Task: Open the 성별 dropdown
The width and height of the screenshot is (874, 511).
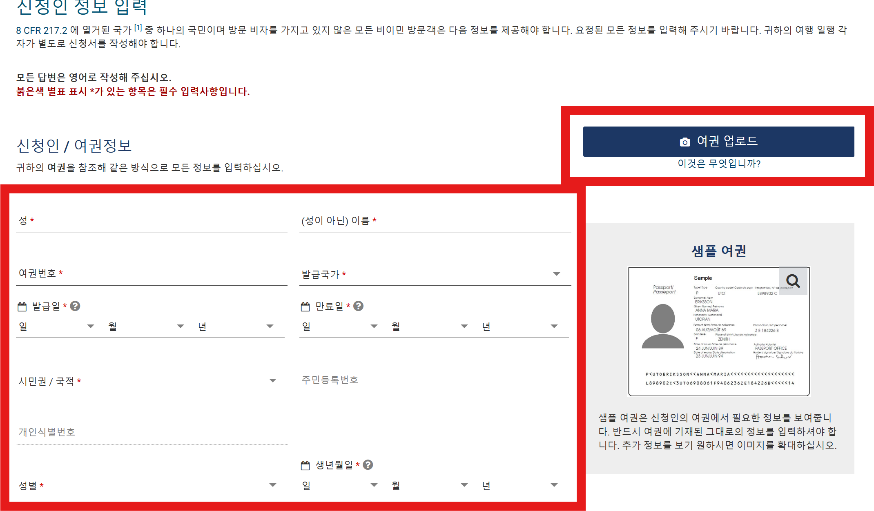Action: point(272,485)
